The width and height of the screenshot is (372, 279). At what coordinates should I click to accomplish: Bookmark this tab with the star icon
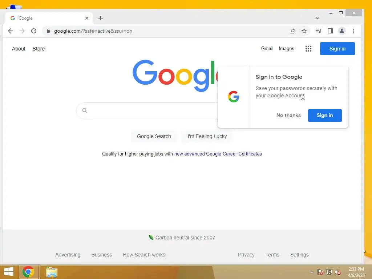304,31
